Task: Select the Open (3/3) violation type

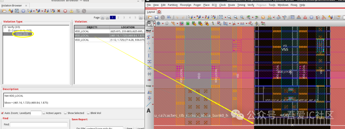Action: pyautogui.click(x=22, y=34)
